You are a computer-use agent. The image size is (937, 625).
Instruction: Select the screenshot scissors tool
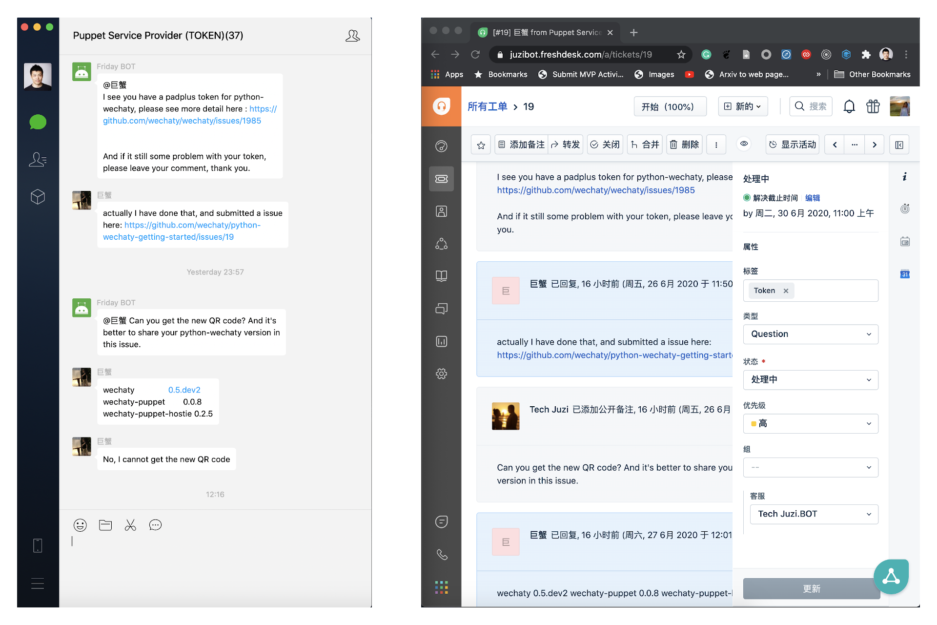tap(130, 525)
